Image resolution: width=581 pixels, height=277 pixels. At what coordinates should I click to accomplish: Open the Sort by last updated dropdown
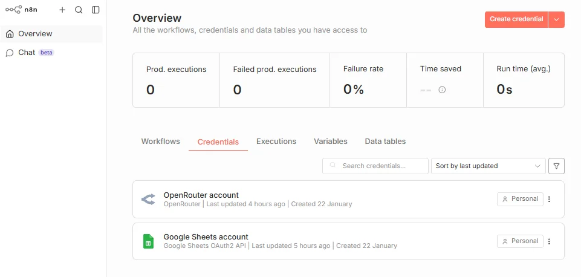click(488, 166)
